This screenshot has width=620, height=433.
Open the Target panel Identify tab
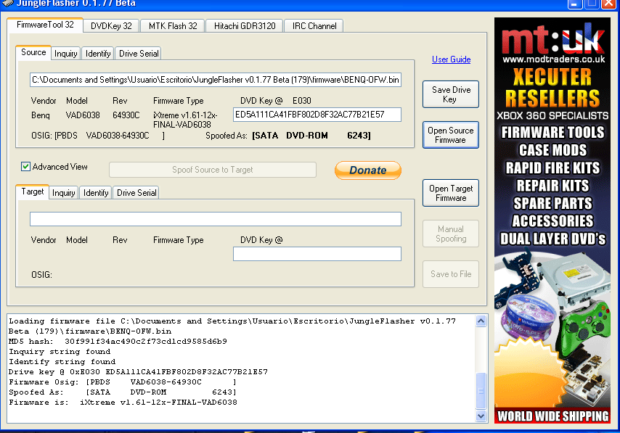(96, 193)
